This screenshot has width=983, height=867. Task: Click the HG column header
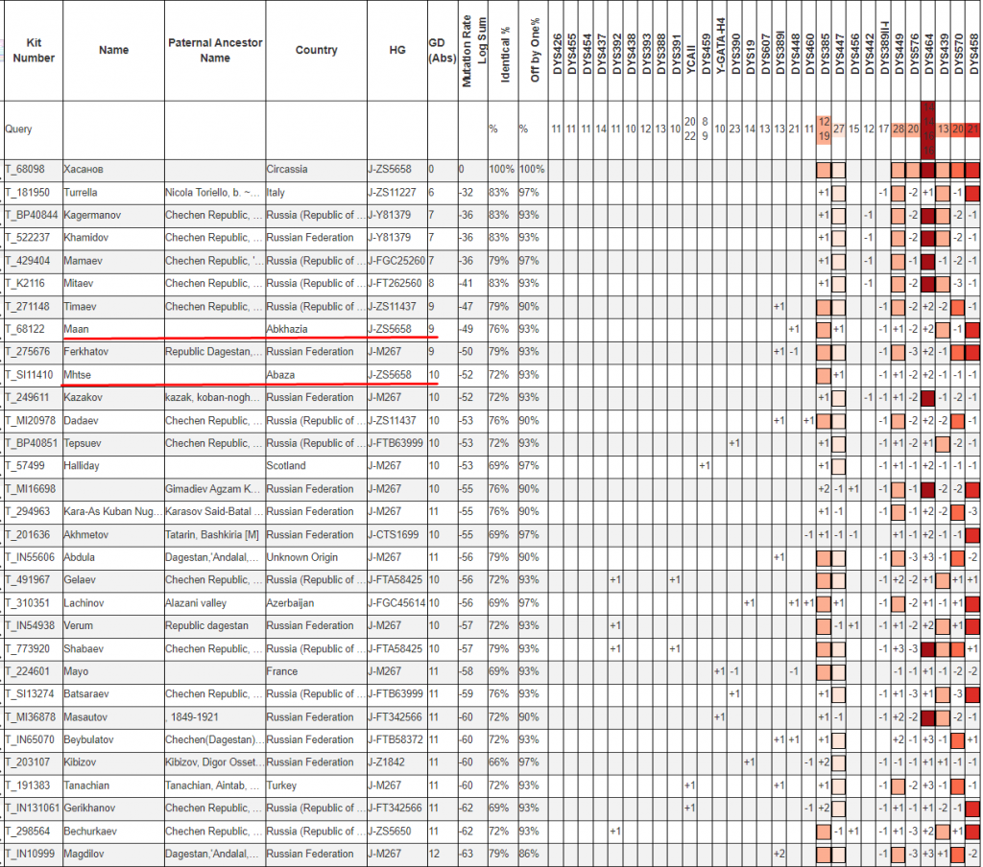(x=397, y=50)
